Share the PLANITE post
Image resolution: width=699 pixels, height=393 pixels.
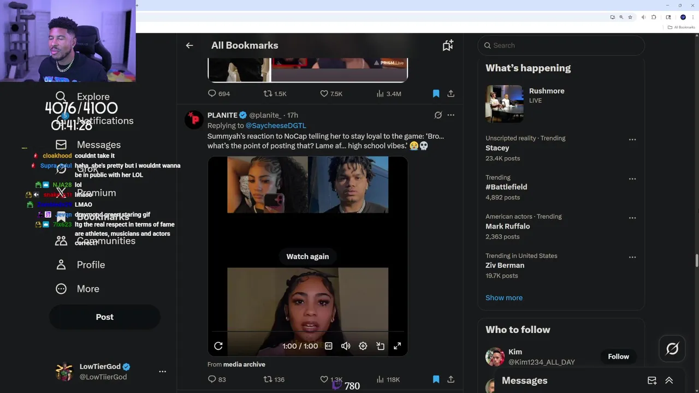point(451,379)
